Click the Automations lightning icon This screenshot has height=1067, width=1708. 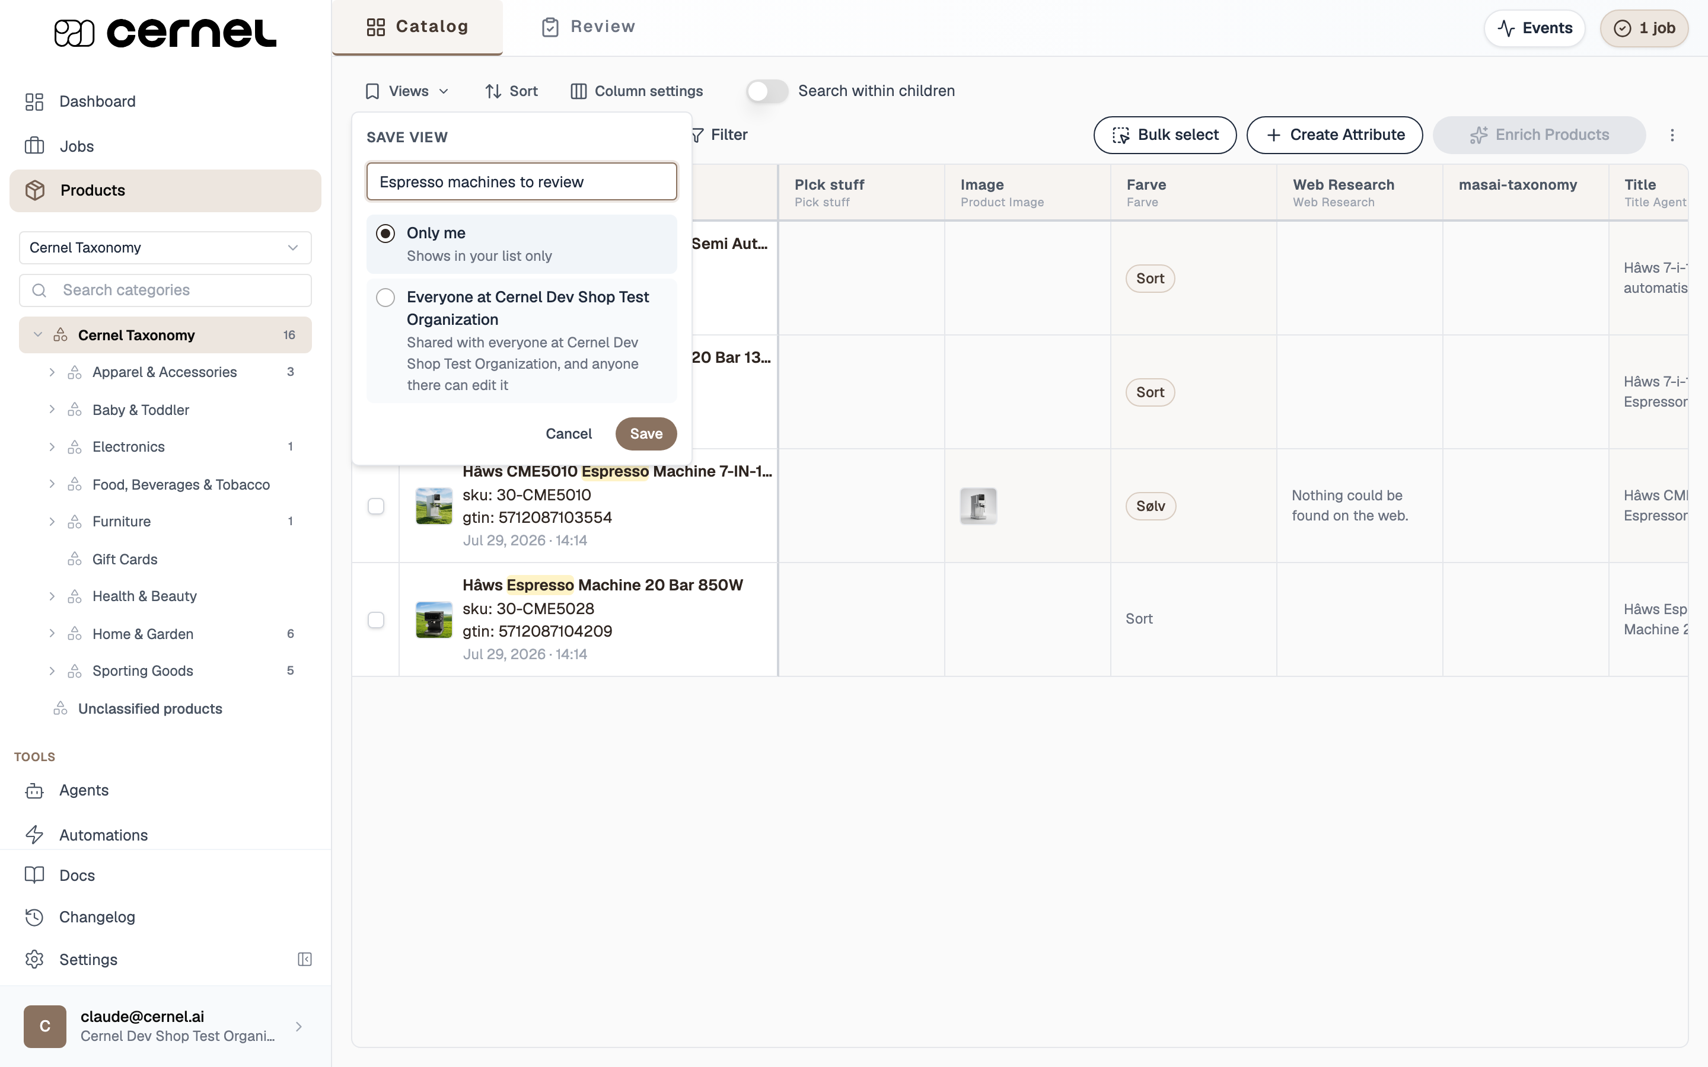point(34,835)
